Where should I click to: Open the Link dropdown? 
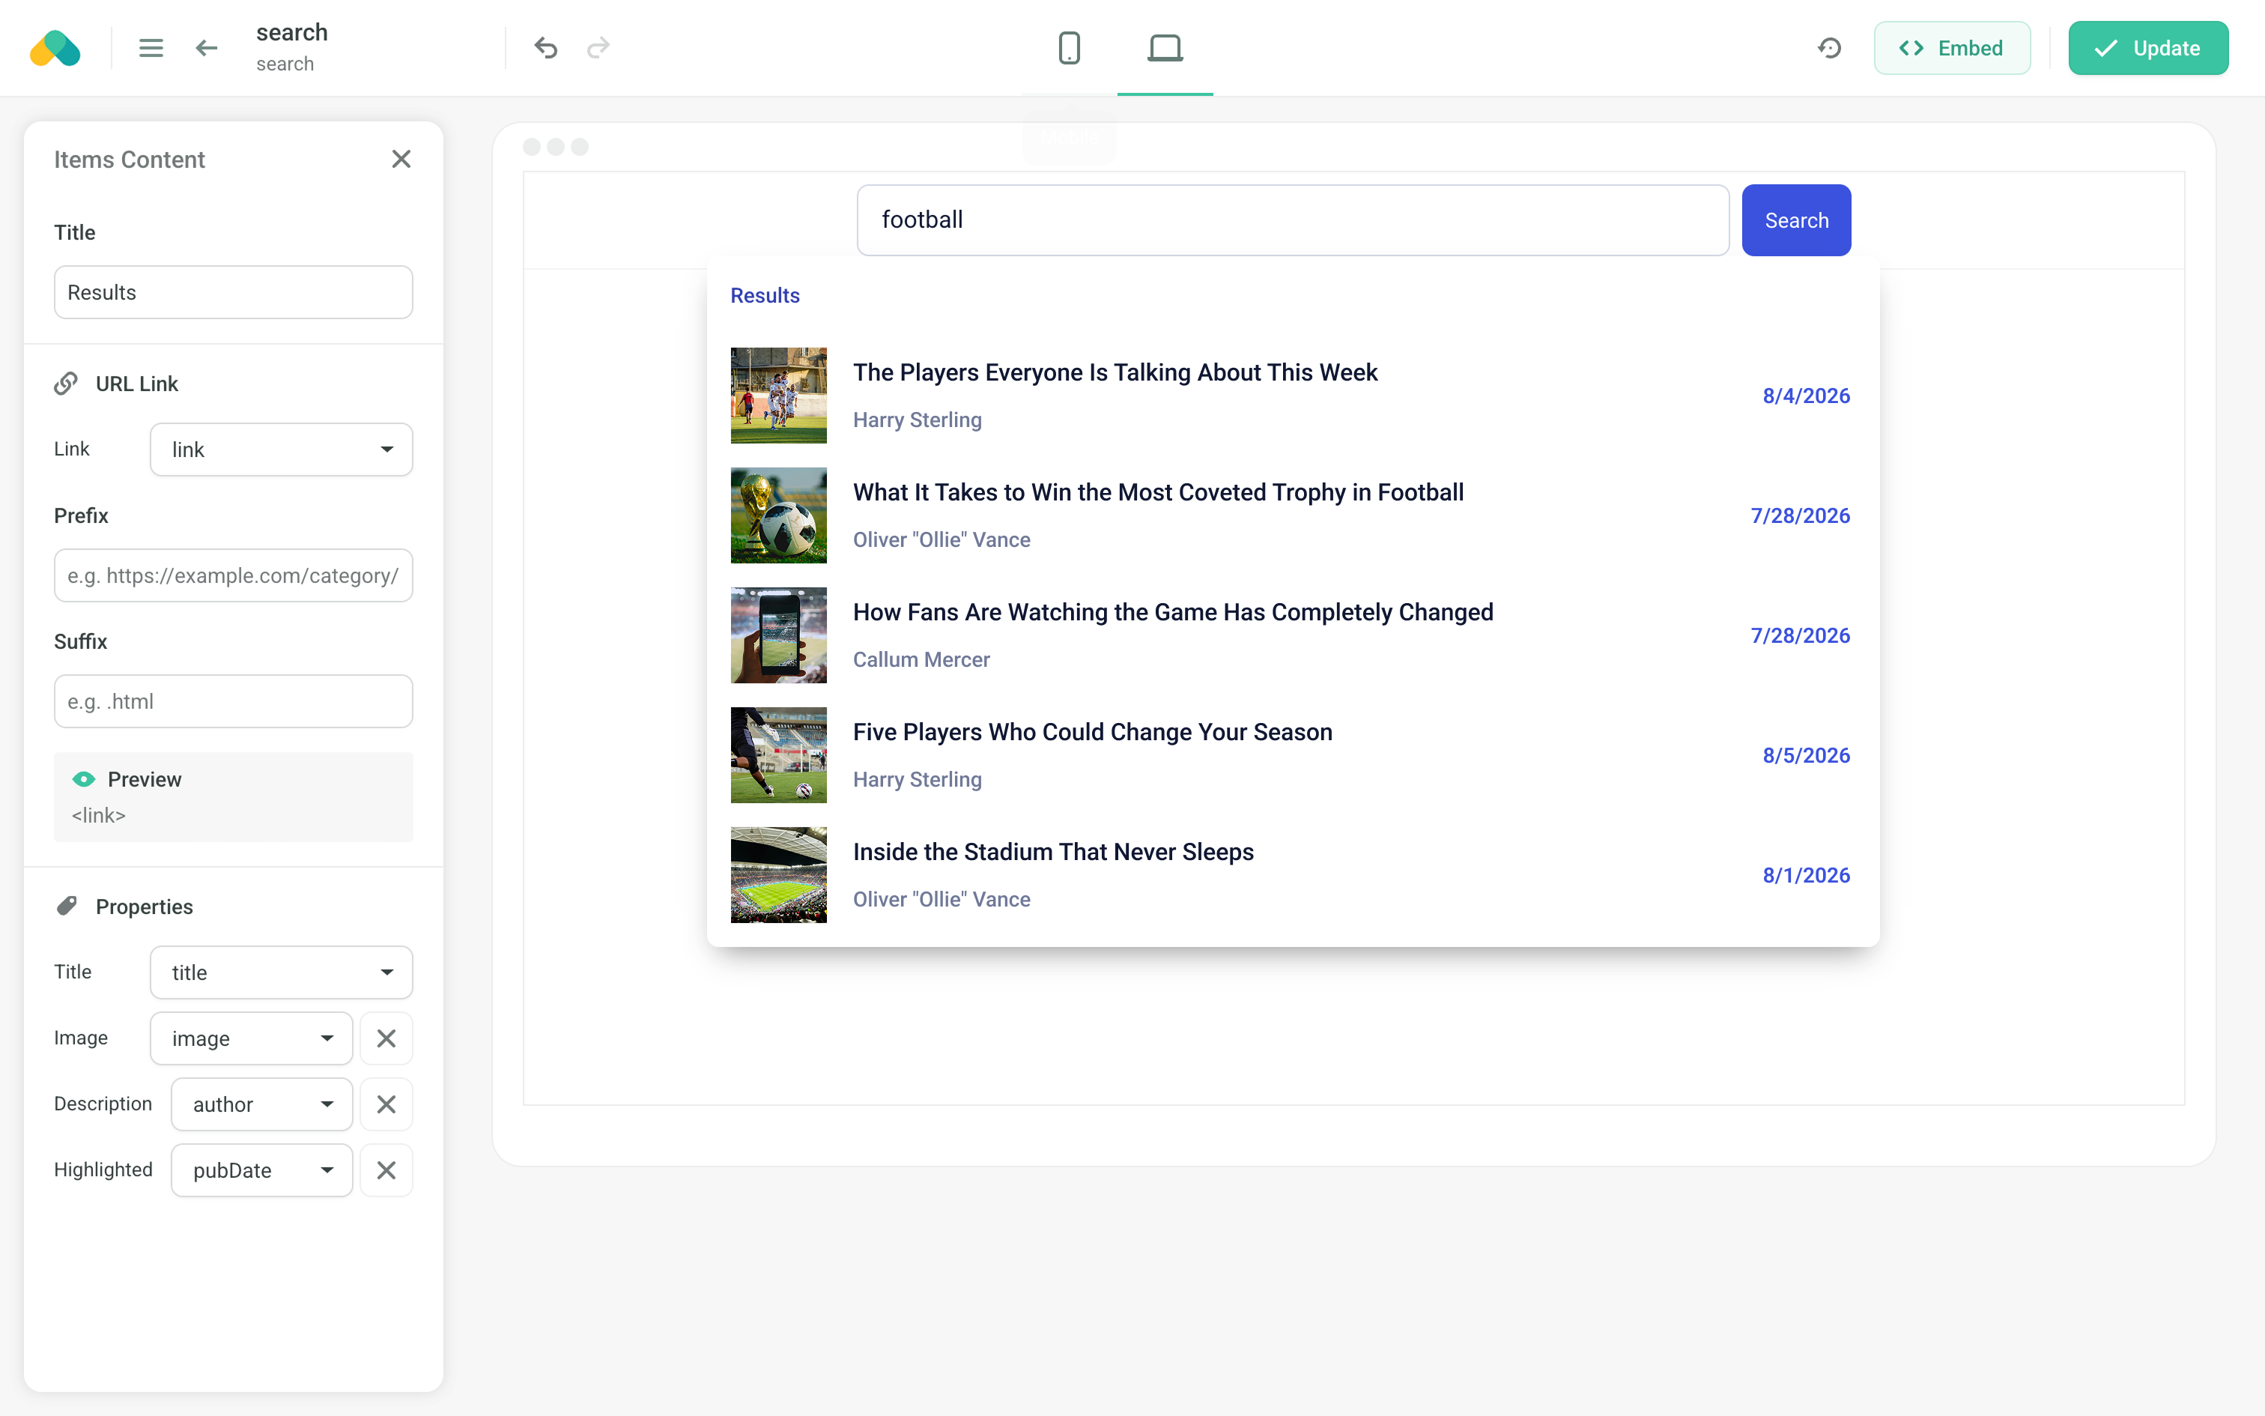tap(281, 450)
